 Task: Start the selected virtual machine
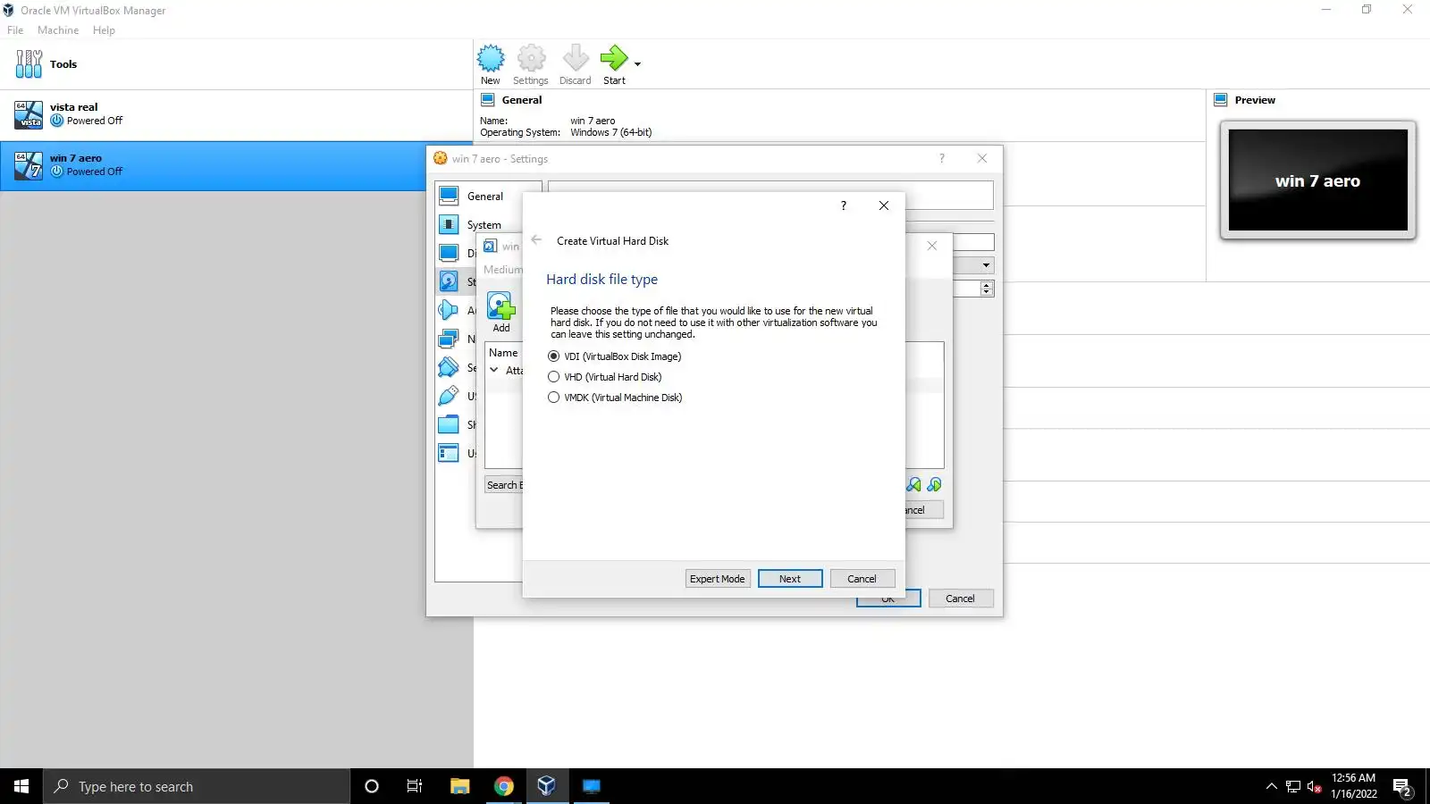pyautogui.click(x=614, y=65)
